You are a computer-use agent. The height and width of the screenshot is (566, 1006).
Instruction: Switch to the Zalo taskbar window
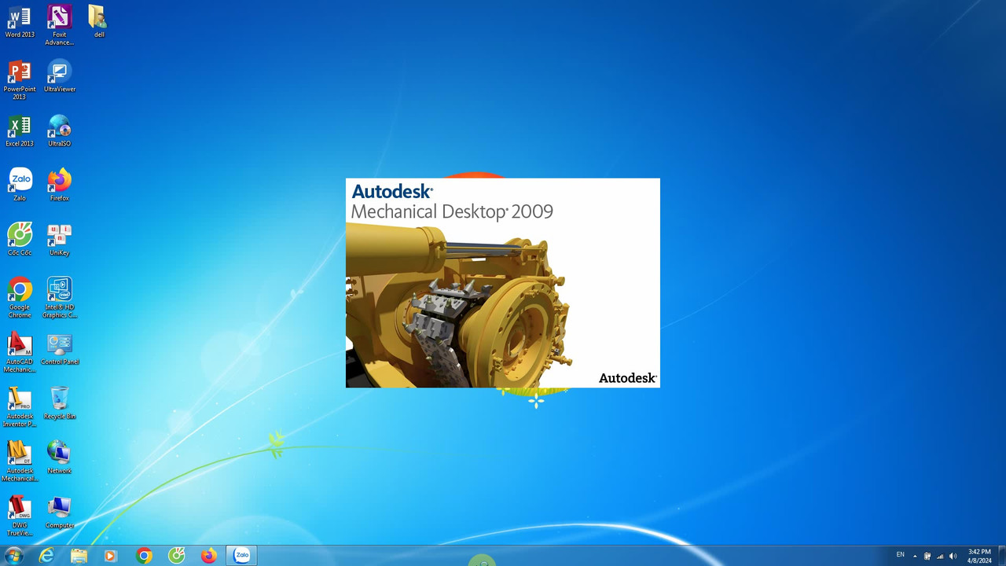pyautogui.click(x=242, y=556)
